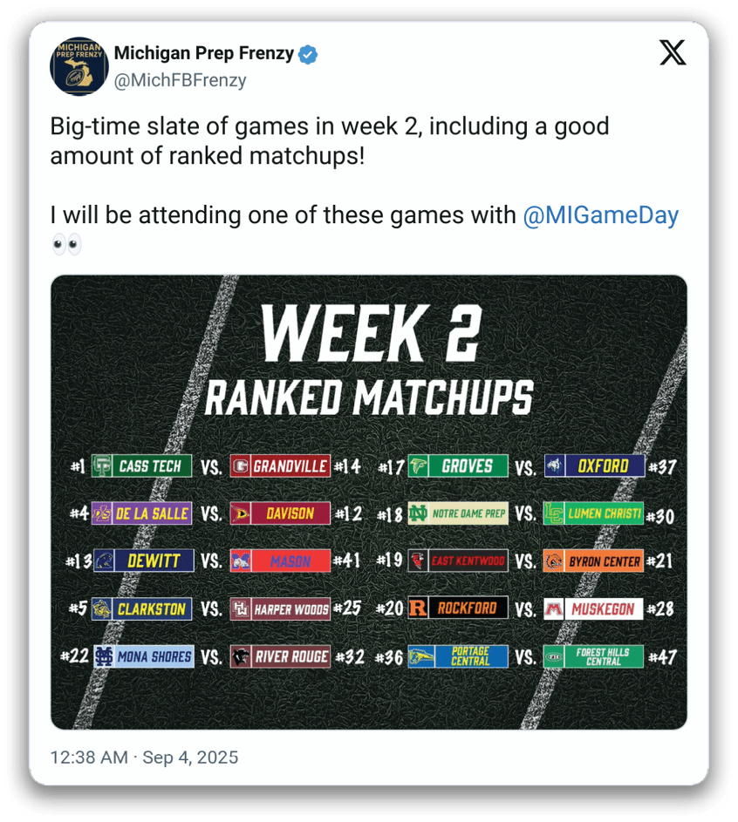
Task: Click the Forest Hills Central banner
Action: click(594, 656)
